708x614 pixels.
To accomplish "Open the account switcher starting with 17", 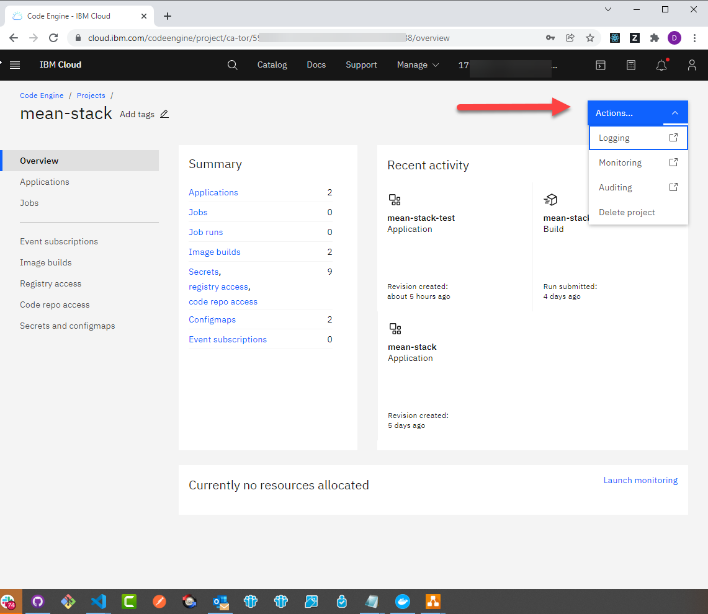I will click(508, 65).
